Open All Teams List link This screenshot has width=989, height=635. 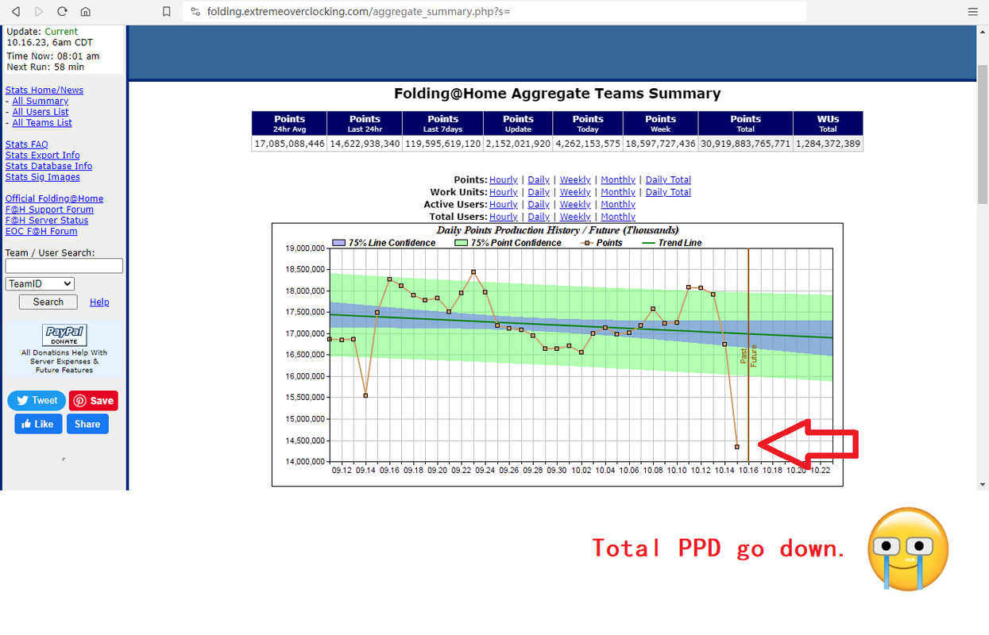click(42, 123)
